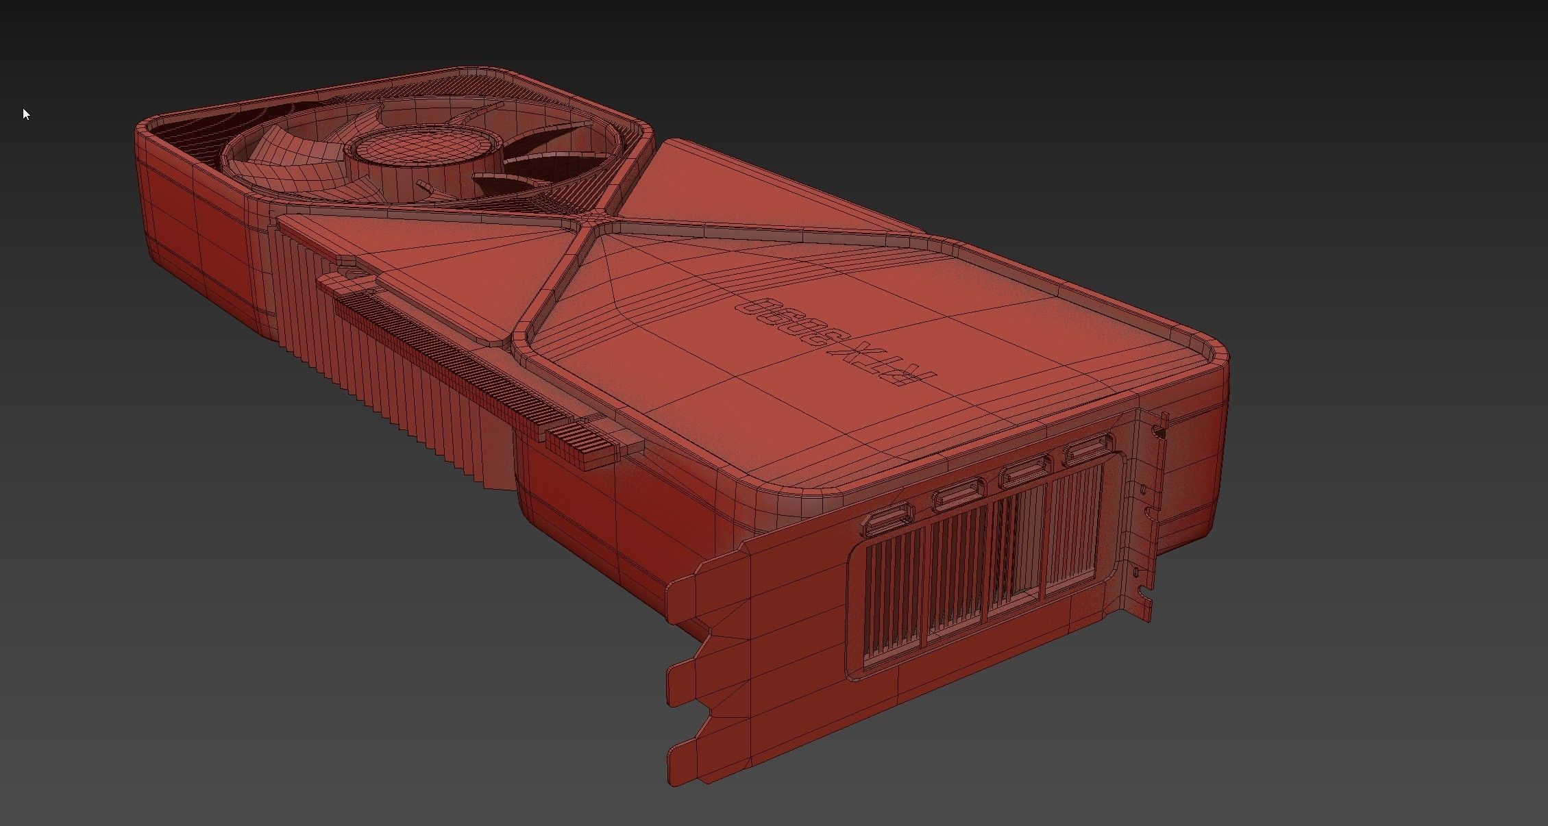Click the leftmost display port on the bracket
The height and width of the screenshot is (826, 1548).
point(889,518)
